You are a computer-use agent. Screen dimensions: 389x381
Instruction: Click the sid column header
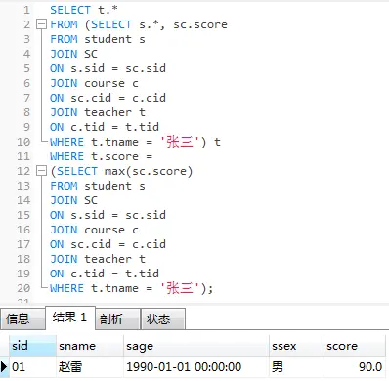[x=32, y=346]
